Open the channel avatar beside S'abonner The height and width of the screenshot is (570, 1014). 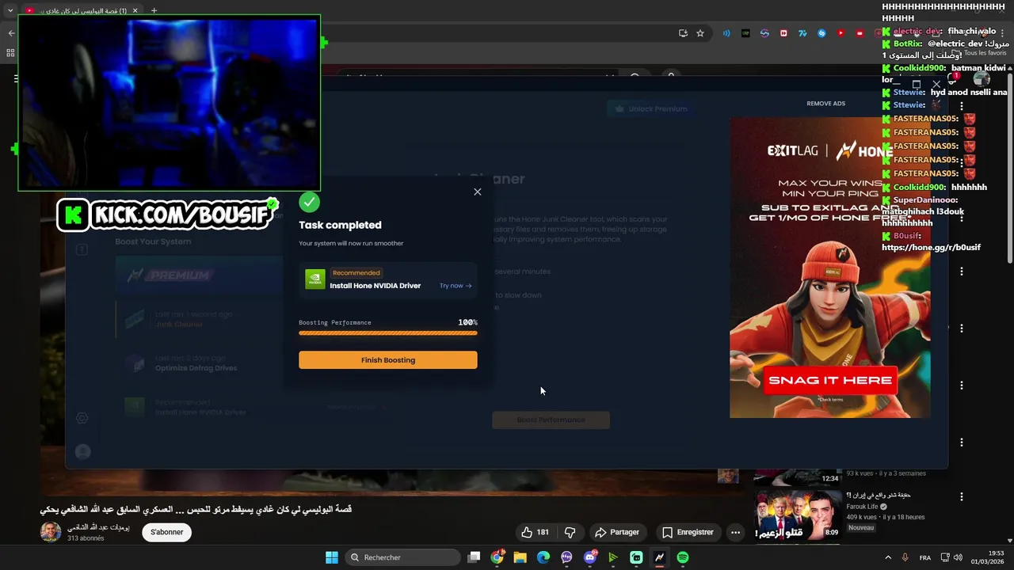tap(51, 532)
